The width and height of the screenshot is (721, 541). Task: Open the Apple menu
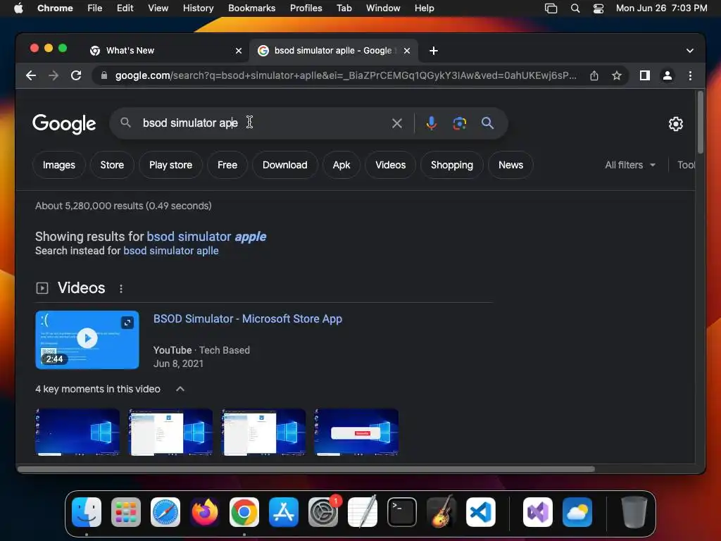pos(18,8)
